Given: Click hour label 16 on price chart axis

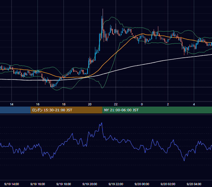Looking at the screenshot, I should pos(38,104).
